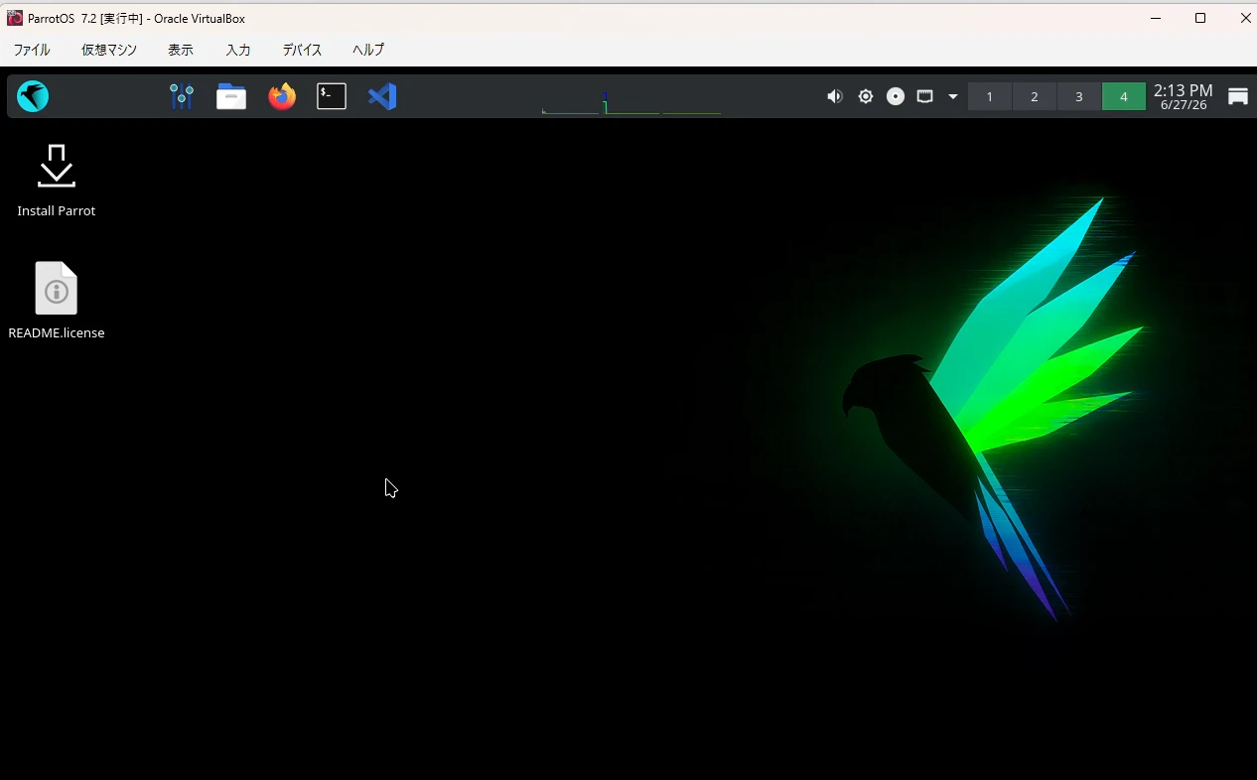Open the VirtualBox ヘルプ menu
1257x780 pixels.
[368, 50]
